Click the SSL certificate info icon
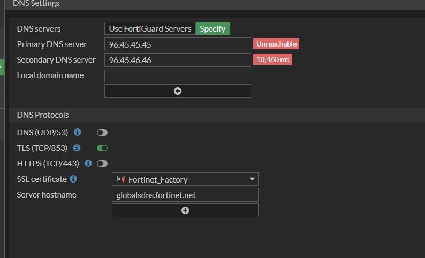 pyautogui.click(x=73, y=179)
